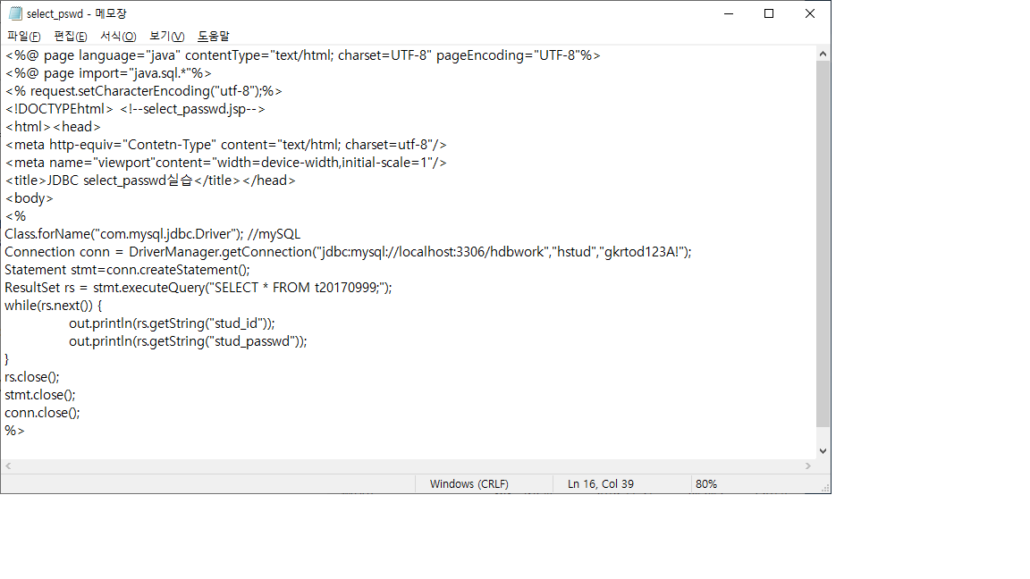The height and width of the screenshot is (579, 1030).
Task: Click the vertical scrollbar down arrow
Action: [823, 451]
